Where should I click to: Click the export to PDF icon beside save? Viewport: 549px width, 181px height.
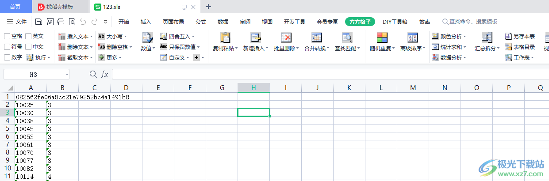(x=50, y=22)
